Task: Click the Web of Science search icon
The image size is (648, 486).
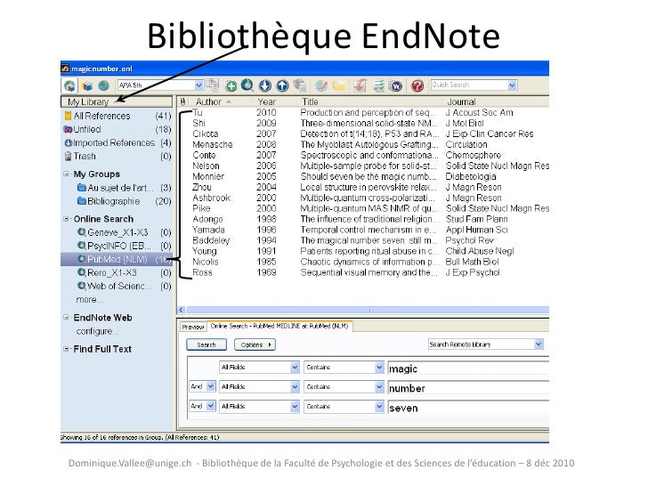Action: tap(82, 286)
